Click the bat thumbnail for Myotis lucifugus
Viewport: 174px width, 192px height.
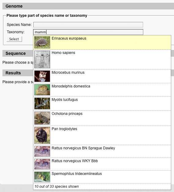[42, 104]
